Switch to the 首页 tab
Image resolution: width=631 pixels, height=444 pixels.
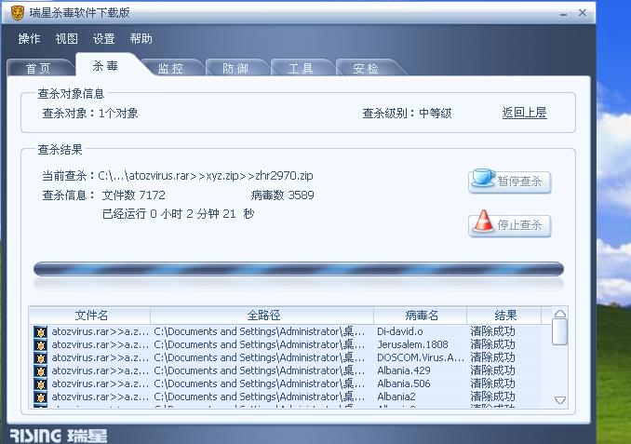click(39, 68)
